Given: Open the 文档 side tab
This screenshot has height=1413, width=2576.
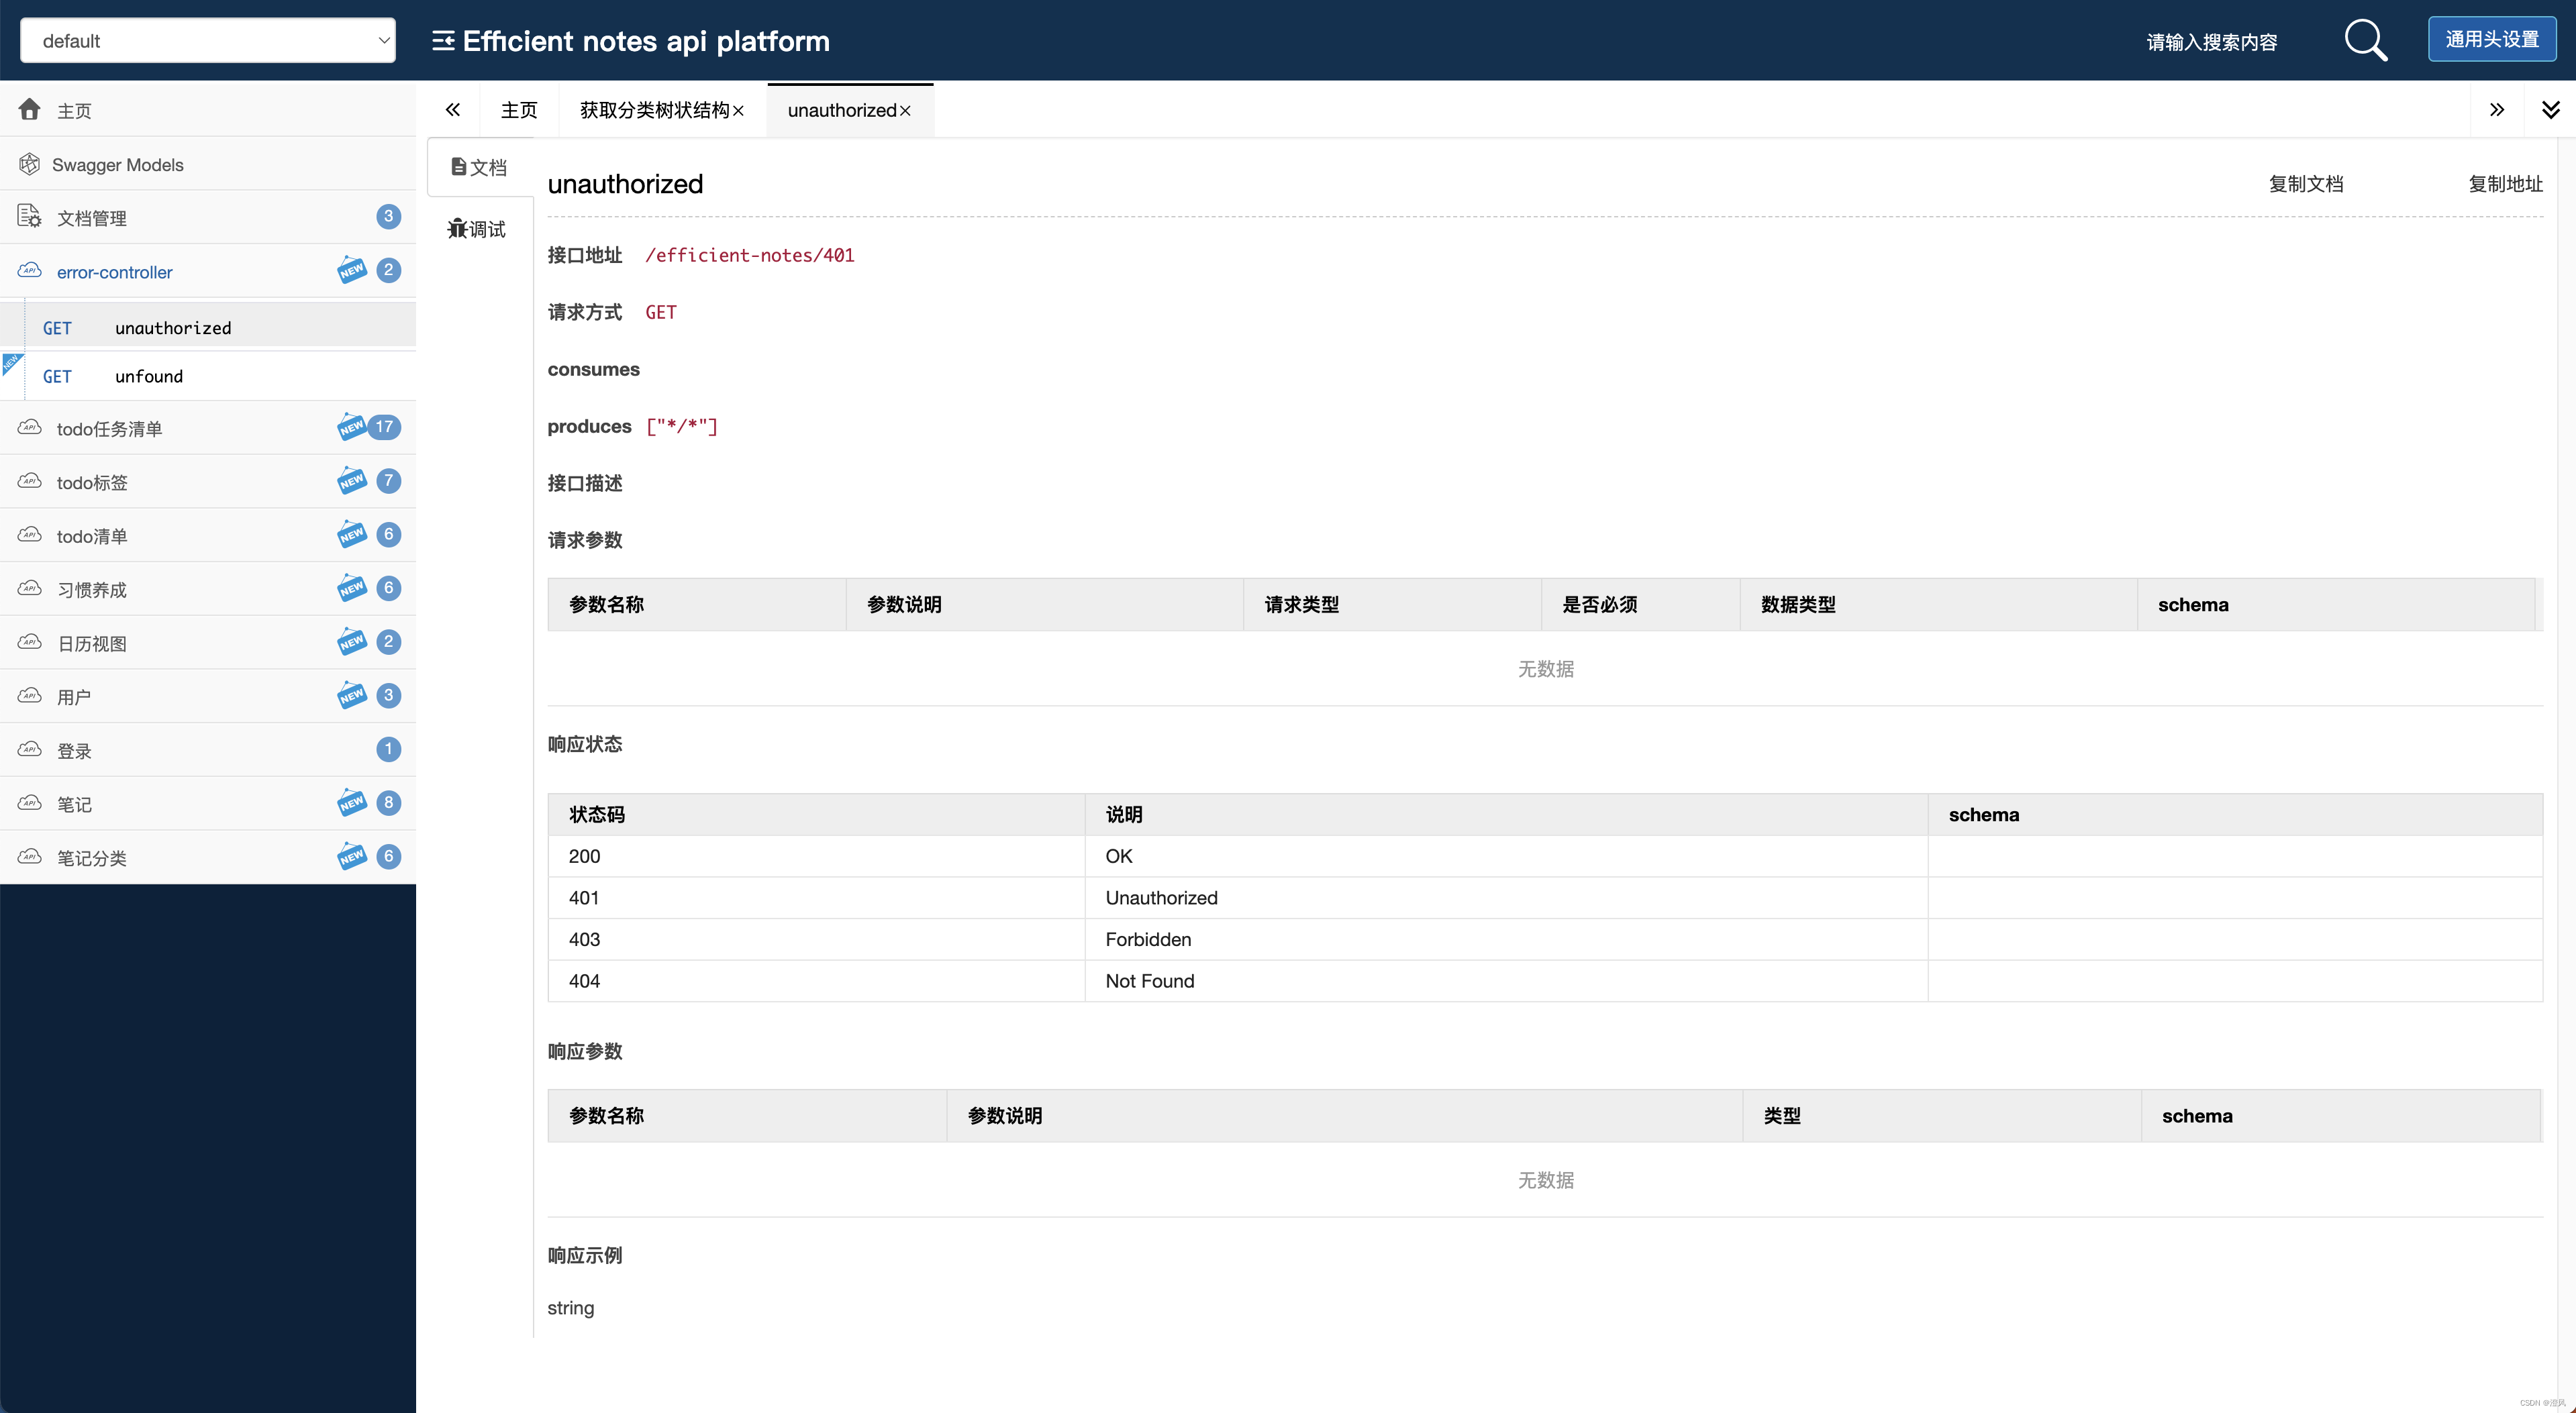Looking at the screenshot, I should (x=479, y=167).
